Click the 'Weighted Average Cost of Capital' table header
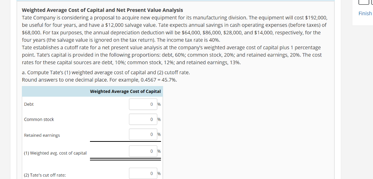 [125, 92]
